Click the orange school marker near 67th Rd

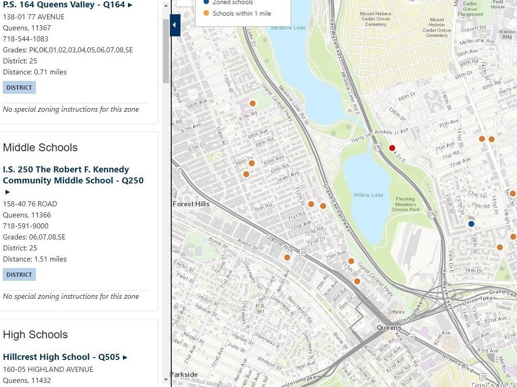click(253, 103)
